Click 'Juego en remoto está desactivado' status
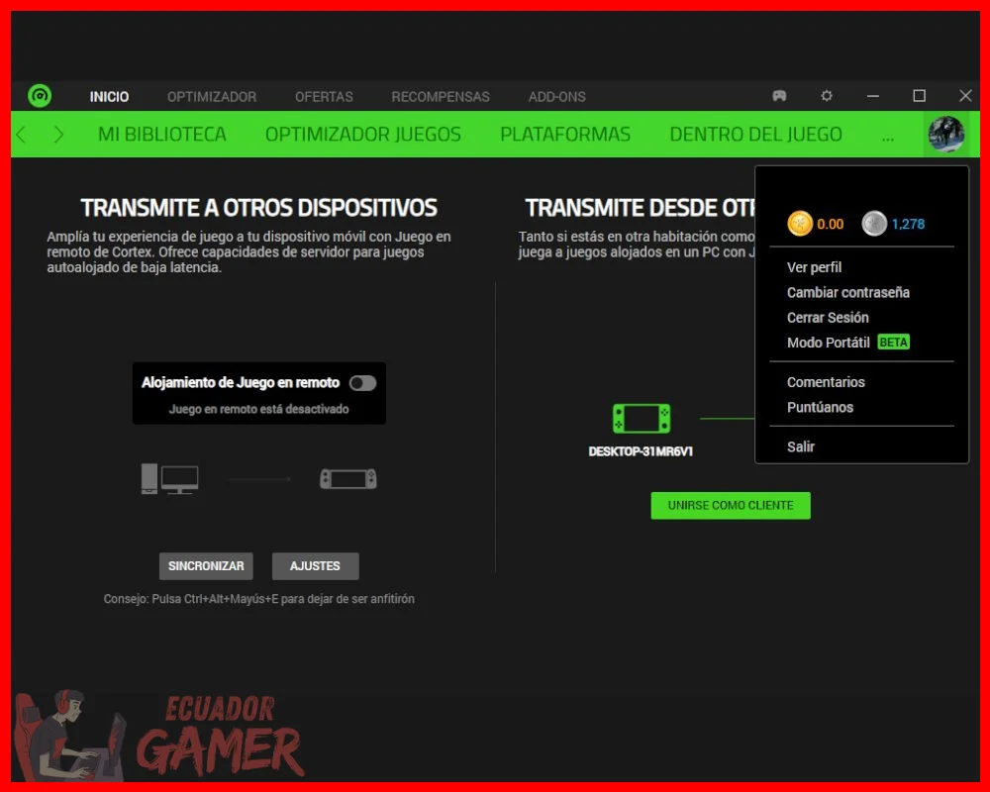The height and width of the screenshot is (792, 990). click(x=258, y=409)
